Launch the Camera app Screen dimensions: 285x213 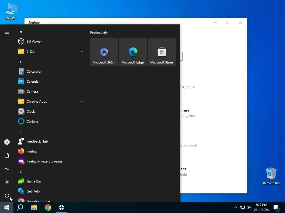(x=51, y=92)
